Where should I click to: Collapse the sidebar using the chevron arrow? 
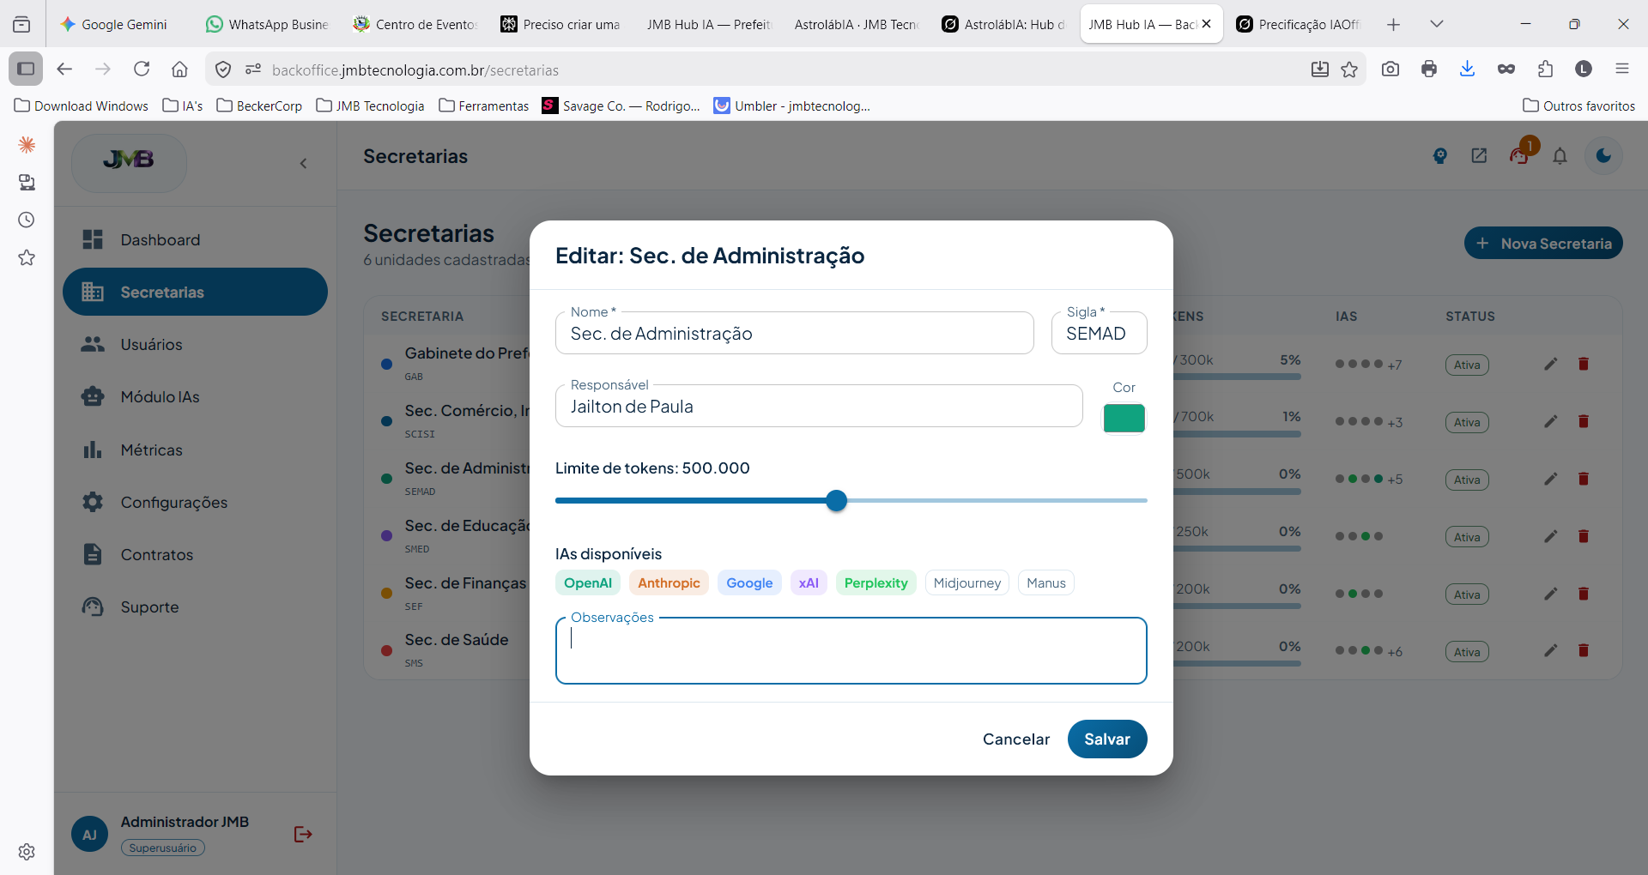[303, 163]
